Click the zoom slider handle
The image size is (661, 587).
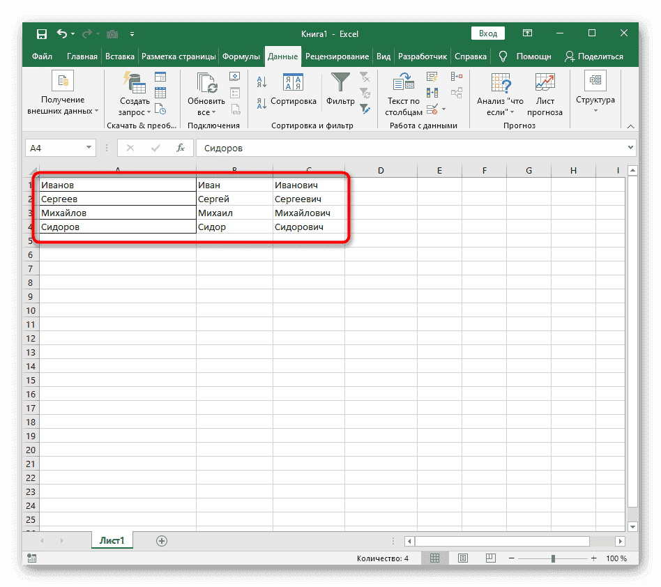[553, 558]
